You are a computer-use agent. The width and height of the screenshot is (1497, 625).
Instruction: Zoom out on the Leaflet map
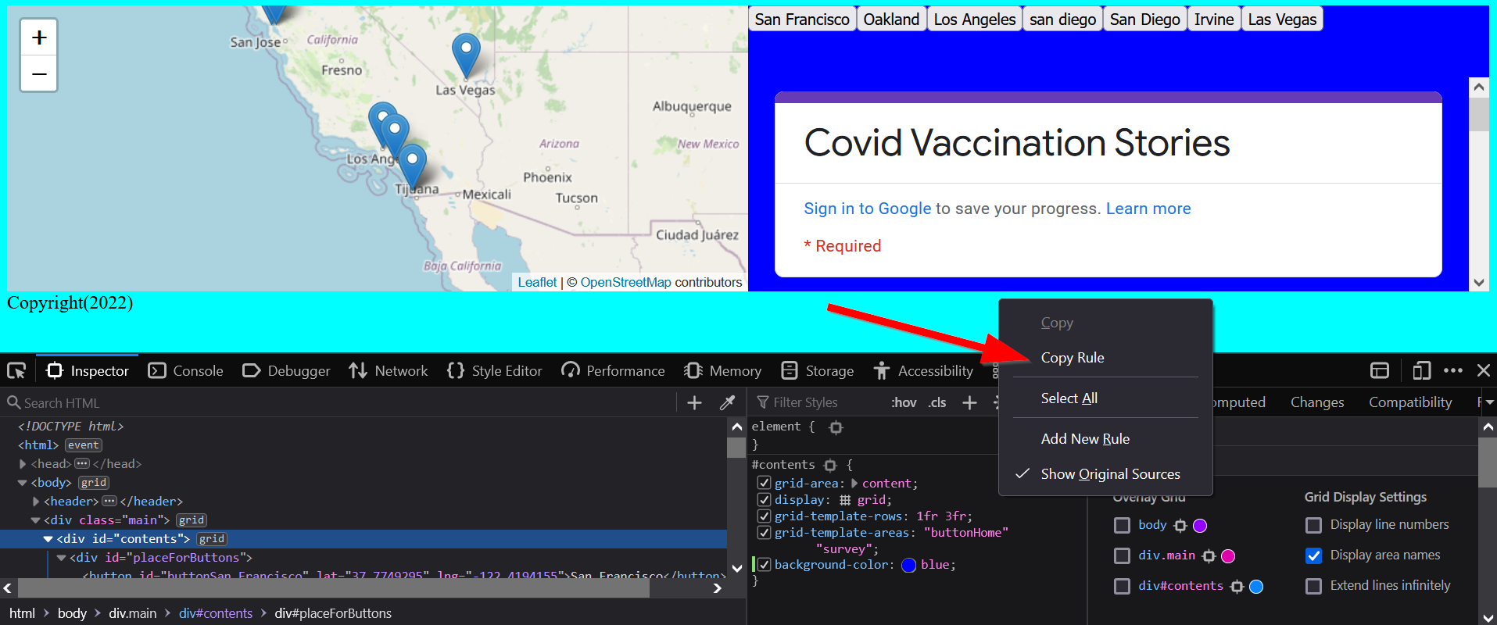pyautogui.click(x=39, y=74)
